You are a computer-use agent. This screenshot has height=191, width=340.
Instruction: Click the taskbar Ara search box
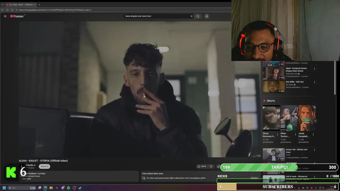22,188
